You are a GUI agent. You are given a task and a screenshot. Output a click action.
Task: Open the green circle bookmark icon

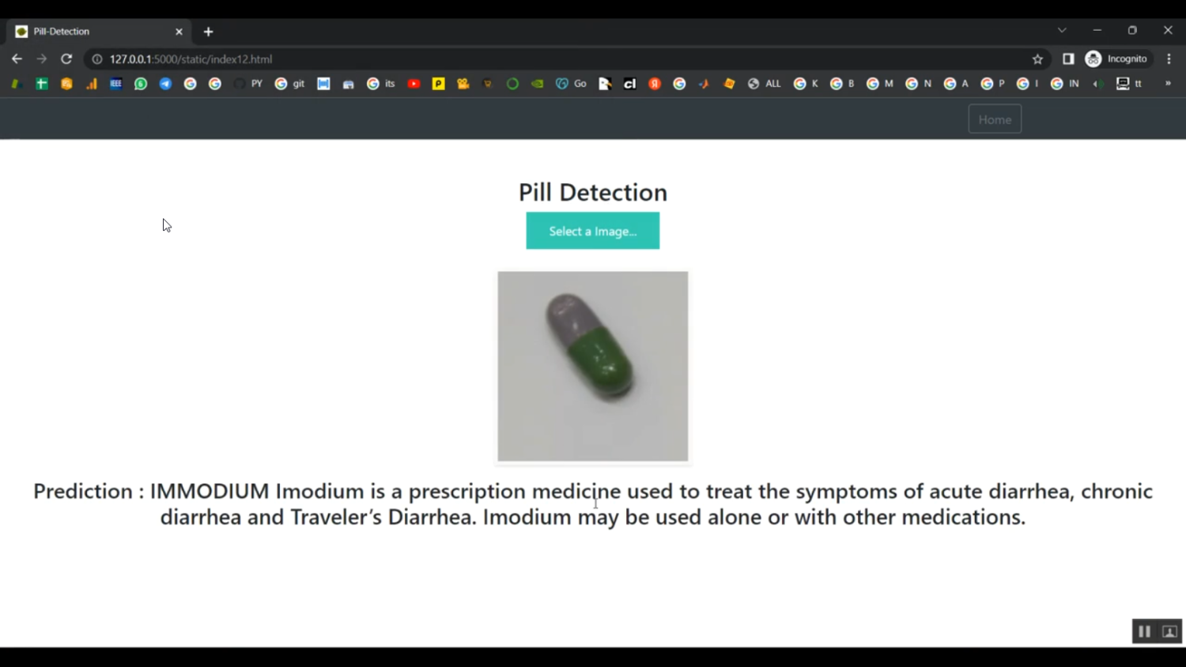pyautogui.click(x=512, y=84)
